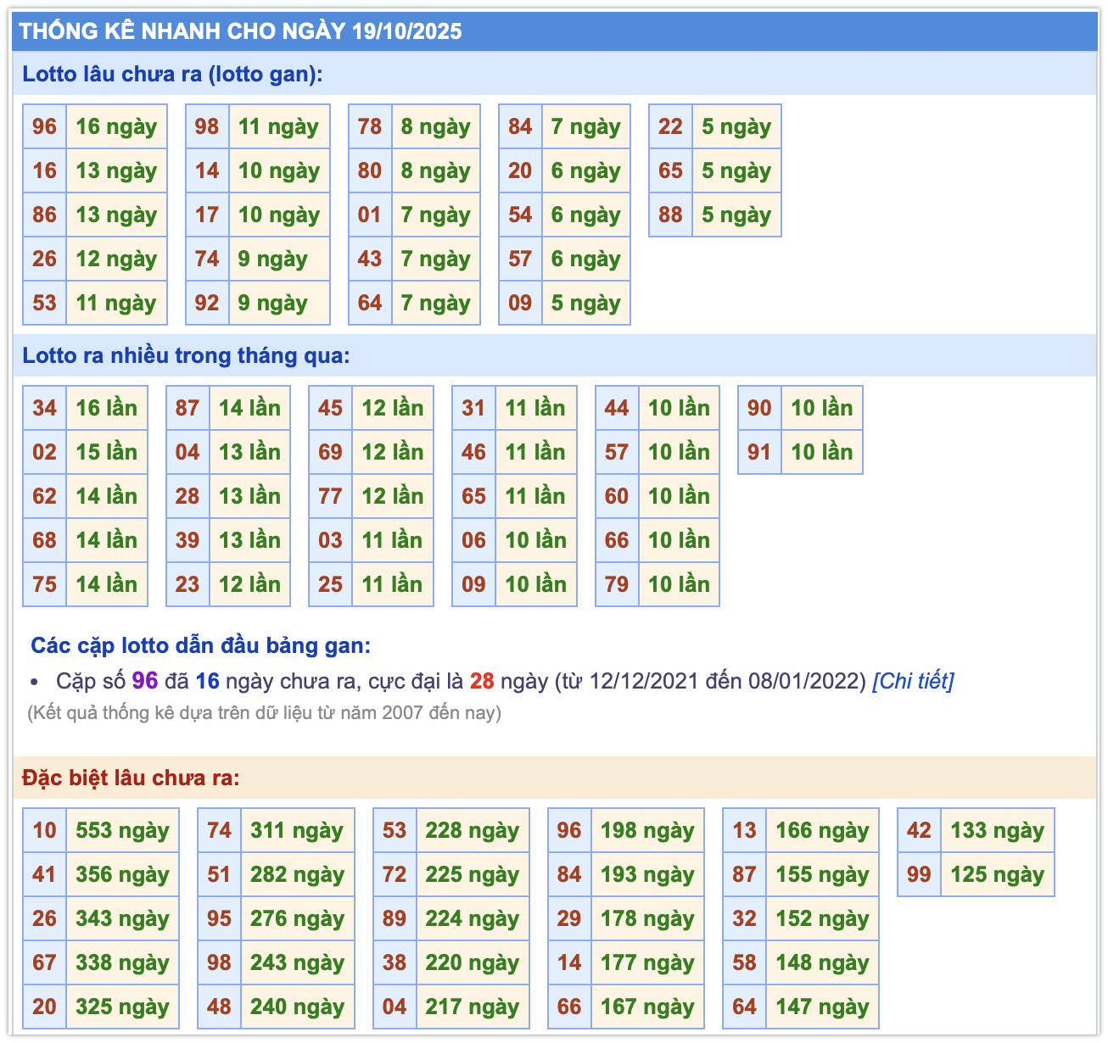Select the "Lotto lâu chưa ra (lotto gan)" heading

172,74
